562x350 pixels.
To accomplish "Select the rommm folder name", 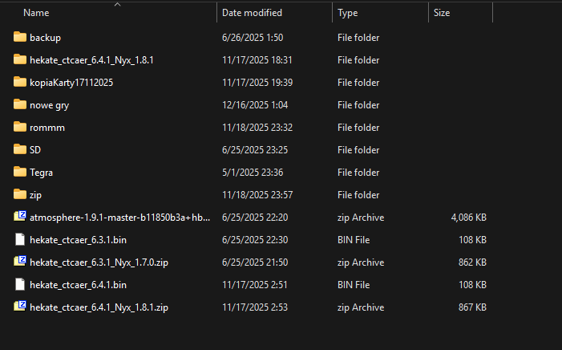I will (x=46, y=128).
